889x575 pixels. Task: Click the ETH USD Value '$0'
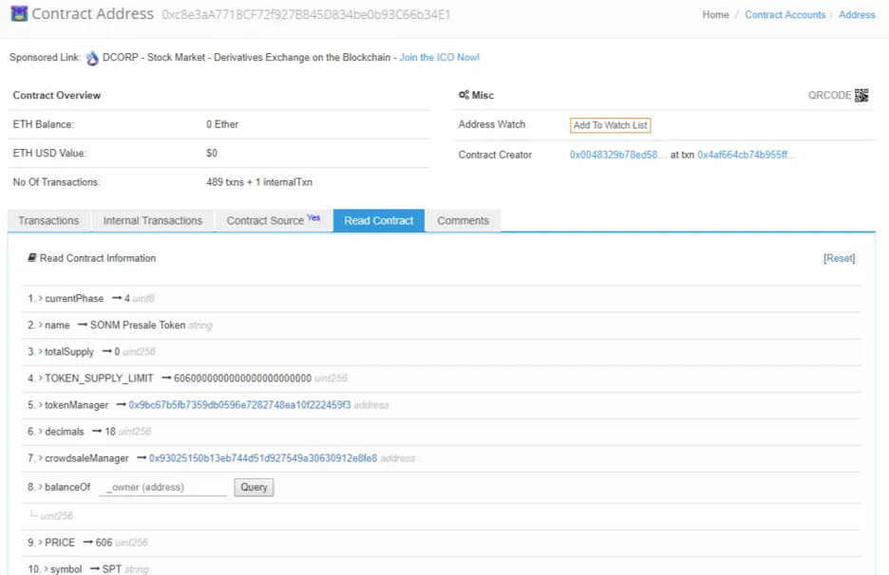tap(212, 153)
